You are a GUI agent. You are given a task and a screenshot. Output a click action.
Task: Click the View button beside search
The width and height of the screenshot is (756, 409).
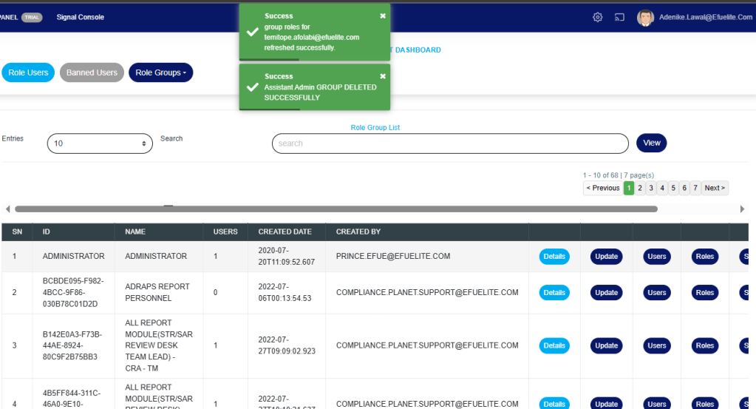click(x=651, y=143)
